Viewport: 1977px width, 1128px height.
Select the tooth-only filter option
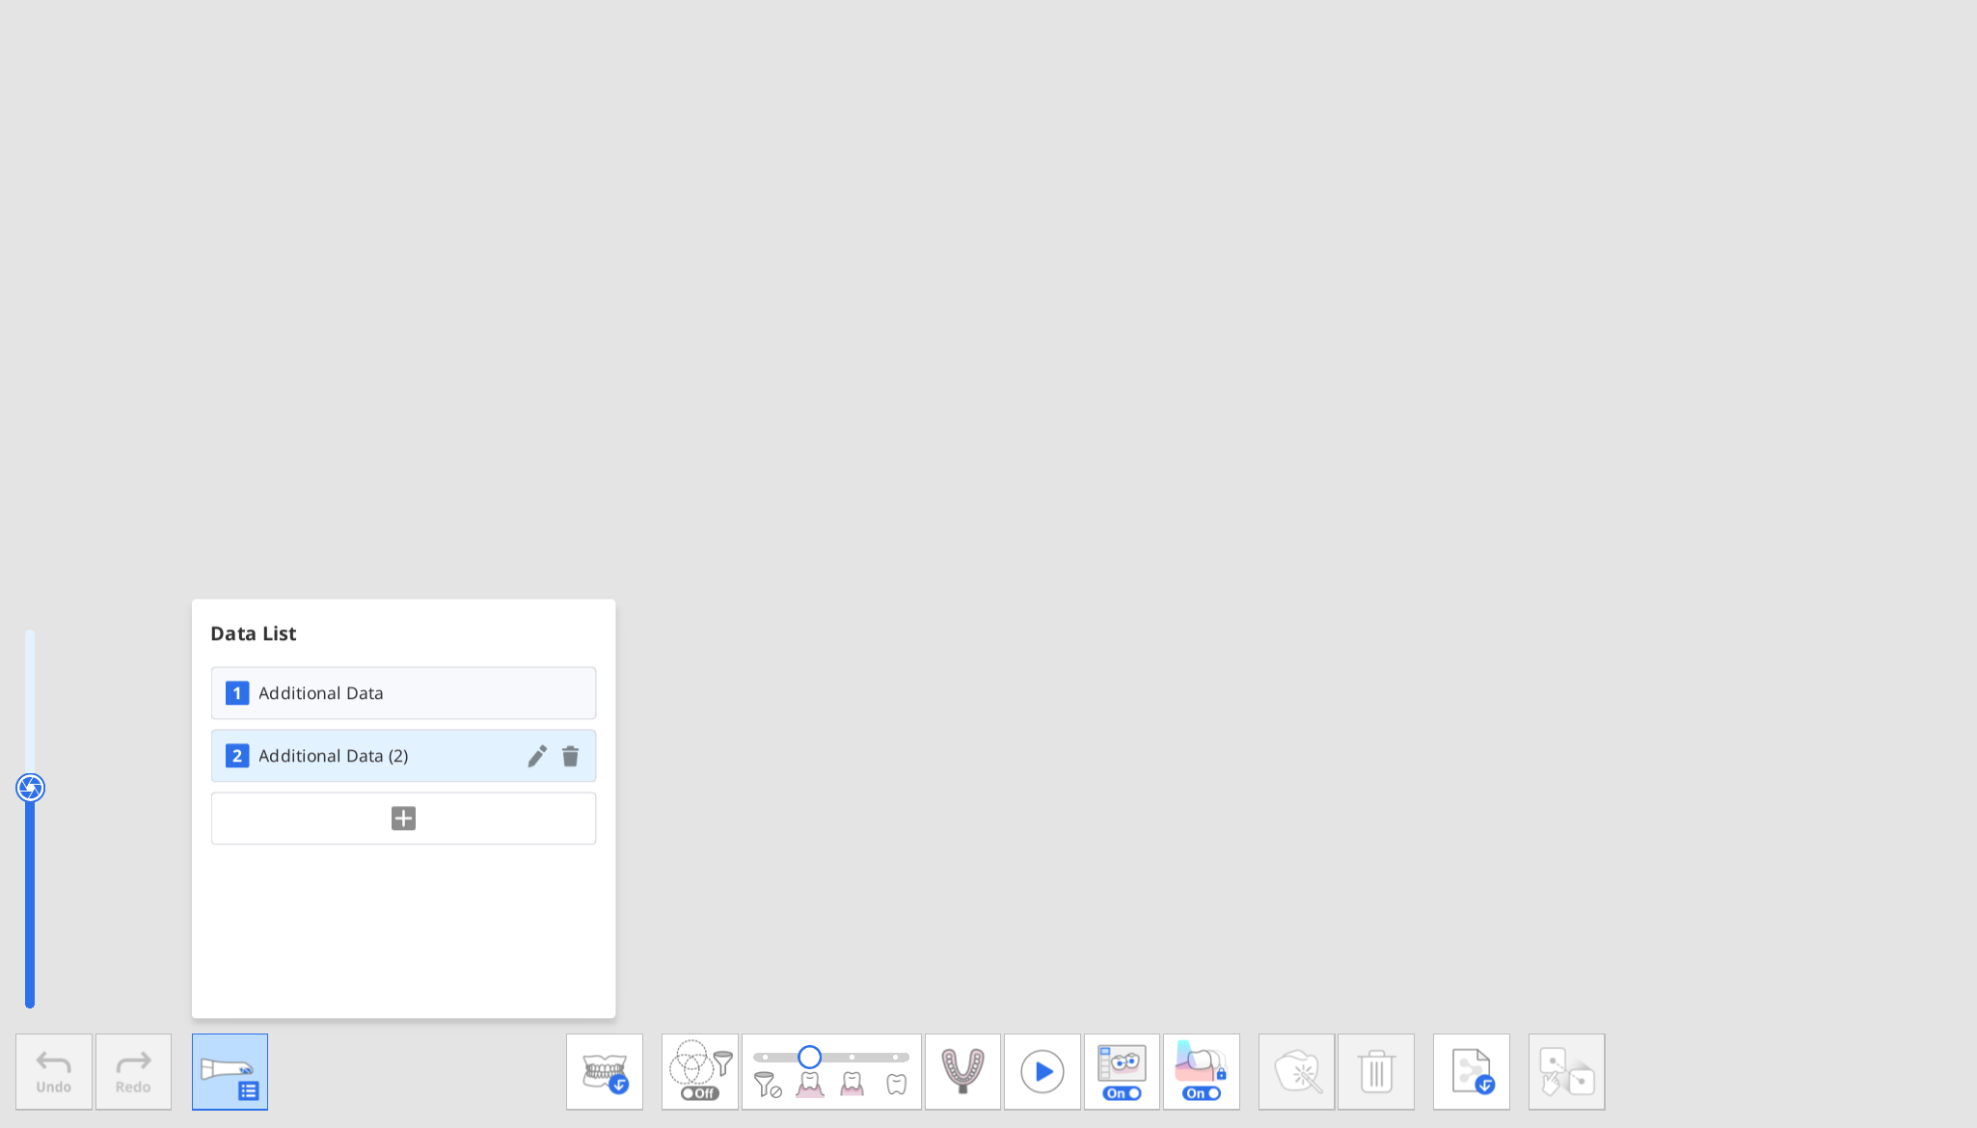(x=897, y=1085)
